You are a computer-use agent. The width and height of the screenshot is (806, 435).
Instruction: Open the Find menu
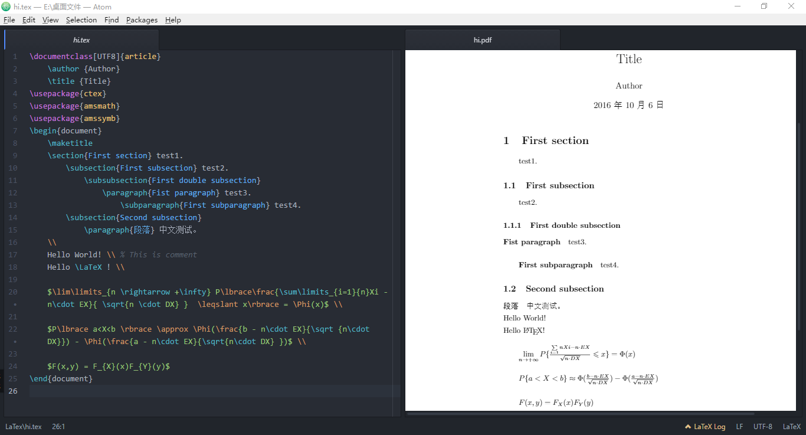point(112,19)
